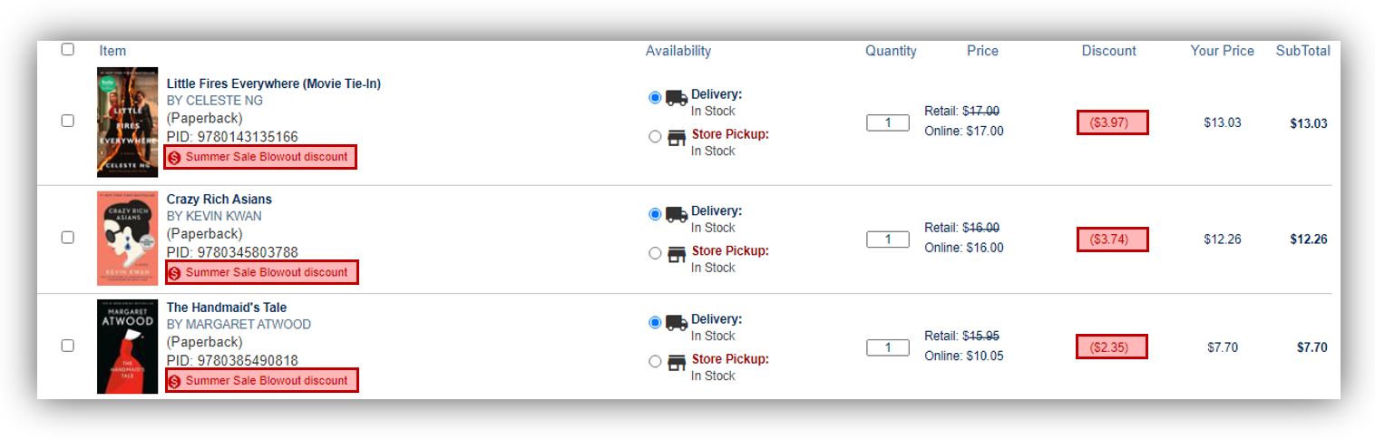This screenshot has height=440, width=1375.
Task: Click the delivery truck icon for Little Fires Everywhere
Action: pos(676,98)
